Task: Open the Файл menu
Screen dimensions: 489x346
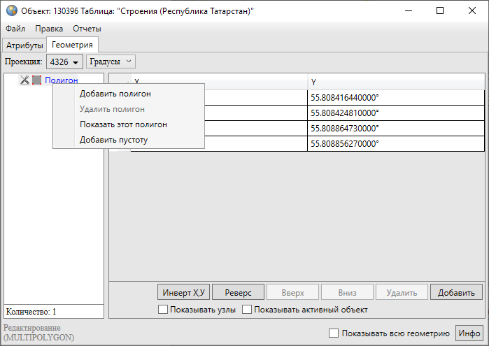Action: [15, 29]
